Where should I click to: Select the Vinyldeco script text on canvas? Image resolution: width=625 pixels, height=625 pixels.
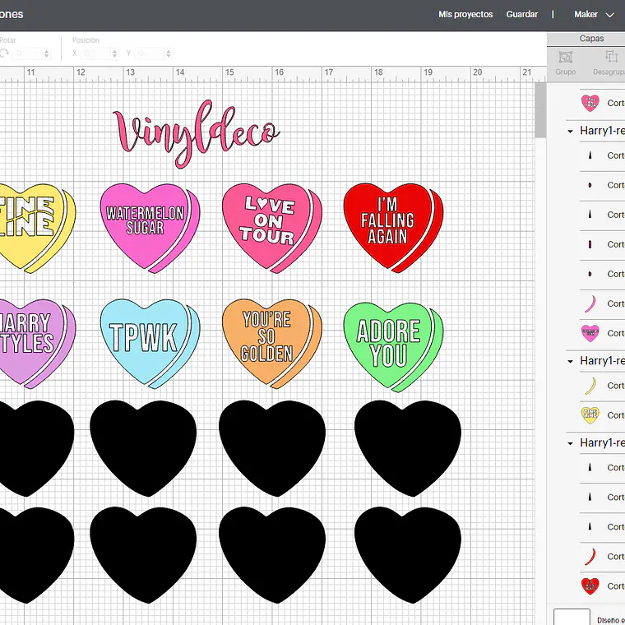(197, 133)
